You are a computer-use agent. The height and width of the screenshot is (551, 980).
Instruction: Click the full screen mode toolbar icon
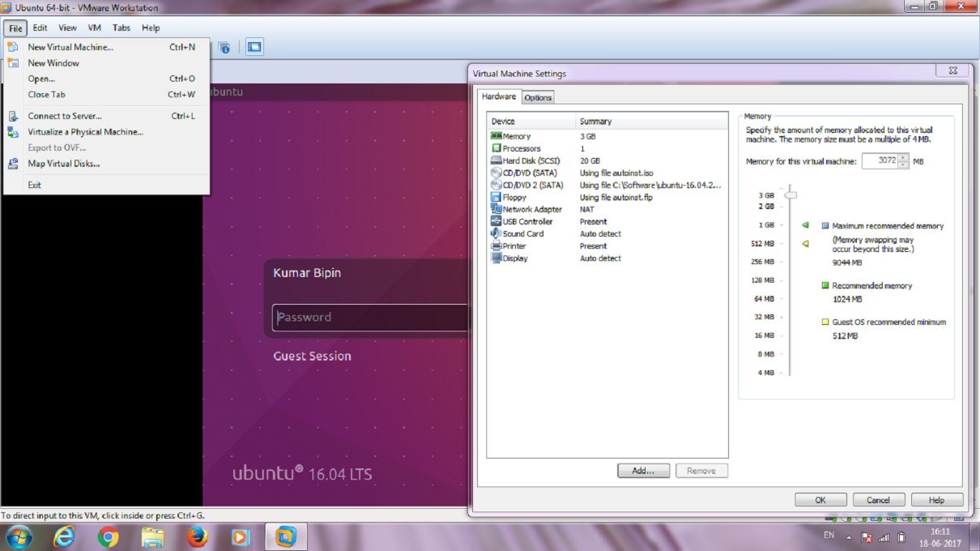click(x=254, y=48)
